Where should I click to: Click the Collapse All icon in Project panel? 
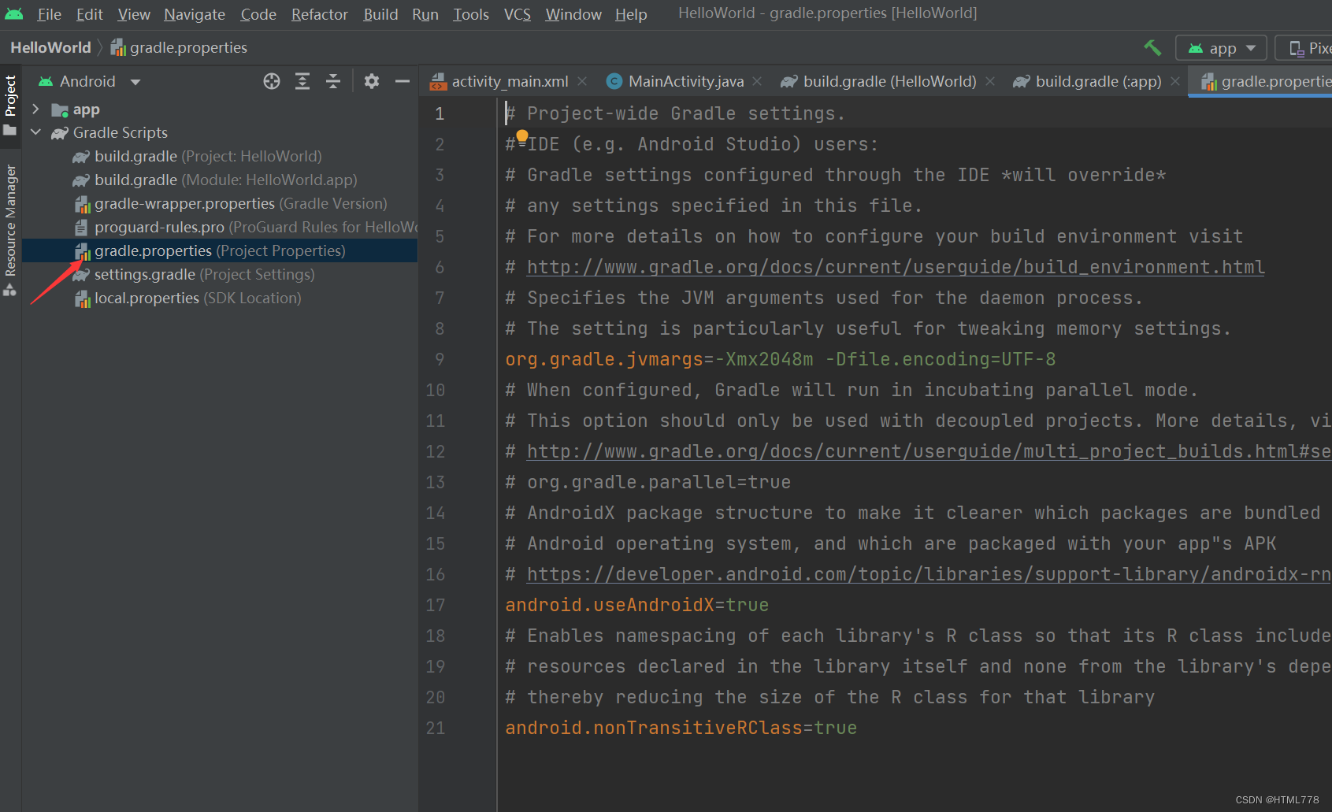coord(333,81)
